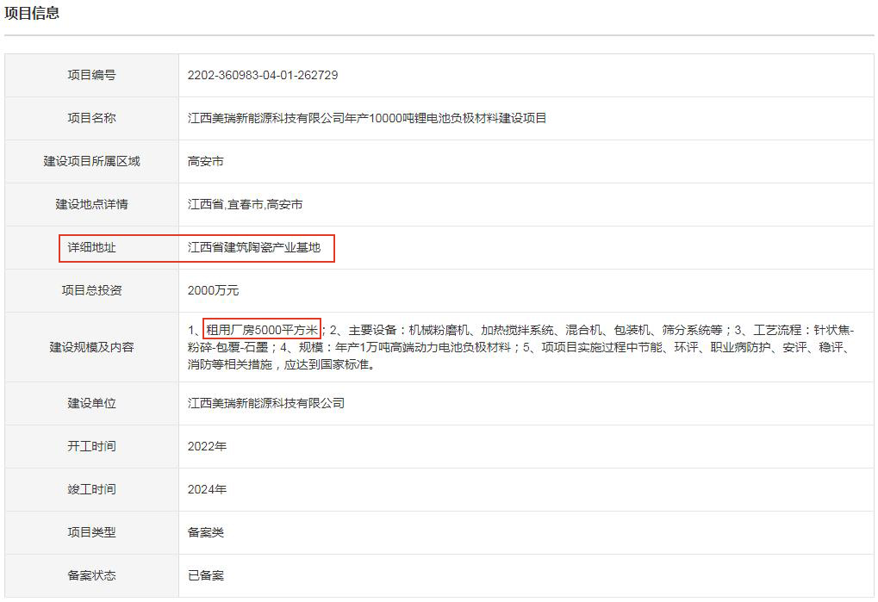This screenshot has height=602, width=878.
Task: Click the investment value 2000万元
Action: point(213,290)
